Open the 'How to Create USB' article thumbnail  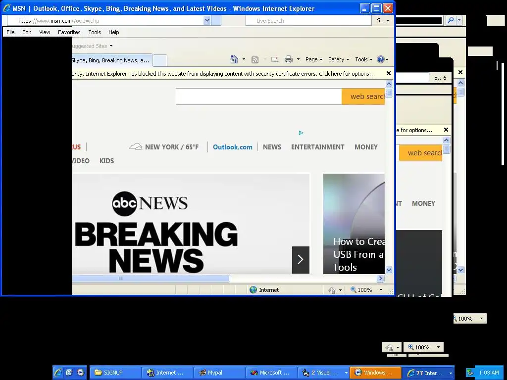coord(354,224)
